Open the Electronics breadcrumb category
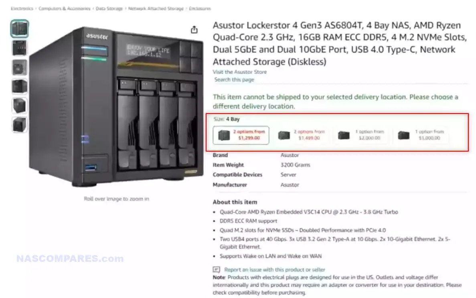This screenshot has width=476, height=298. [22, 8]
